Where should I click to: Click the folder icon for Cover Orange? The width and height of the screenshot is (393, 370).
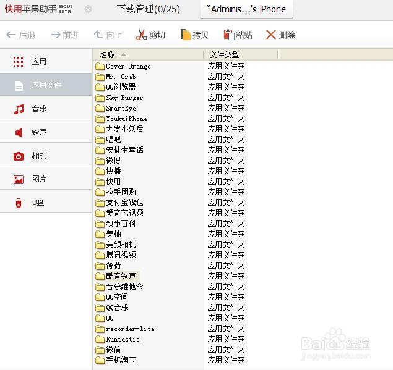click(100, 67)
